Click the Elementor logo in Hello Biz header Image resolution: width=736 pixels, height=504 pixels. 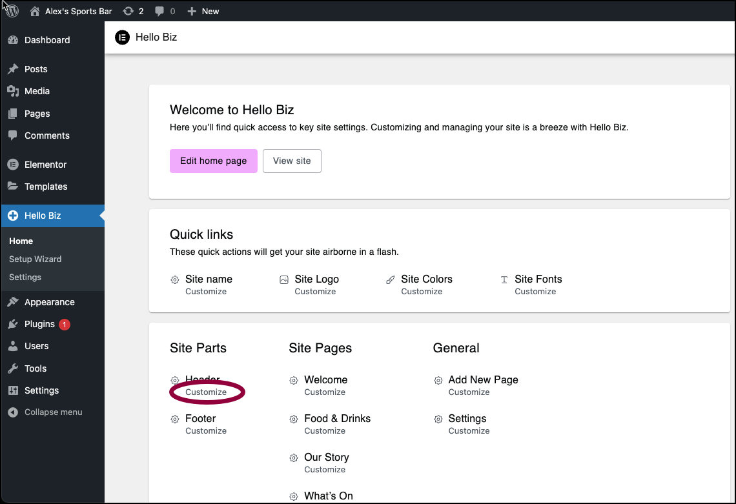[122, 37]
